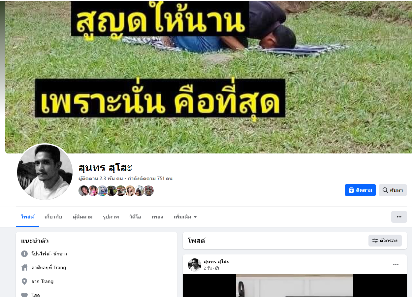Image resolution: width=412 pixels, height=297 pixels.
Task: Open the cover photo image
Action: click(x=208, y=77)
